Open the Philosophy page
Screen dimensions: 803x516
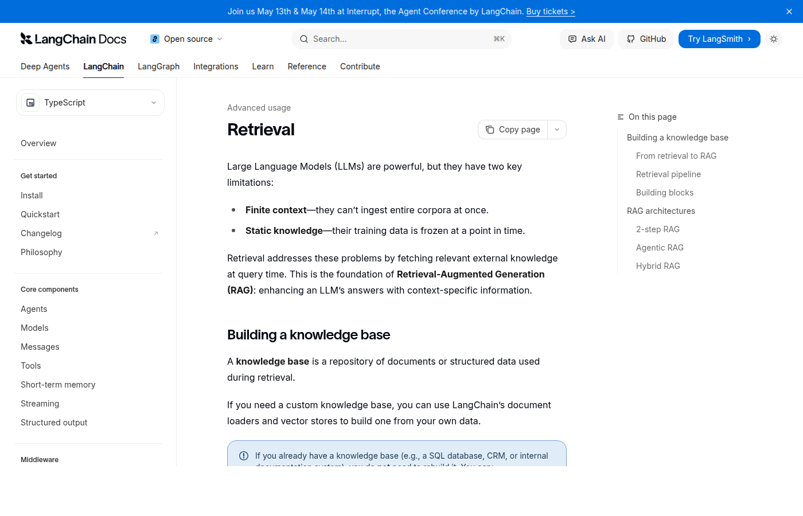click(41, 252)
